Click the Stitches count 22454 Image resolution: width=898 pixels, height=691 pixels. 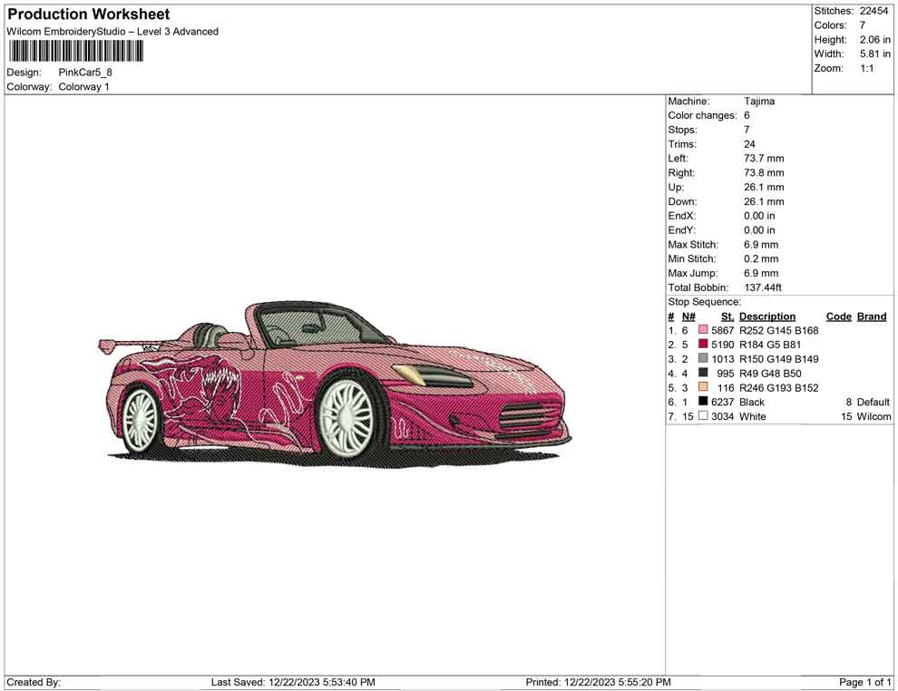tap(874, 11)
